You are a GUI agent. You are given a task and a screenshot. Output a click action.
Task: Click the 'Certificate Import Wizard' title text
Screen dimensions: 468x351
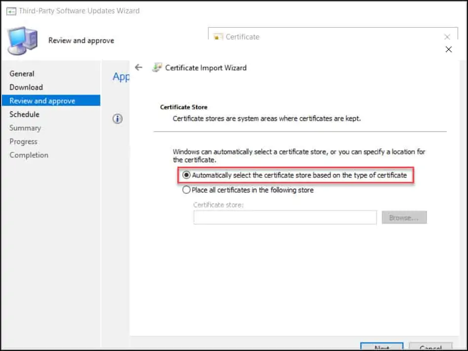[x=206, y=68]
